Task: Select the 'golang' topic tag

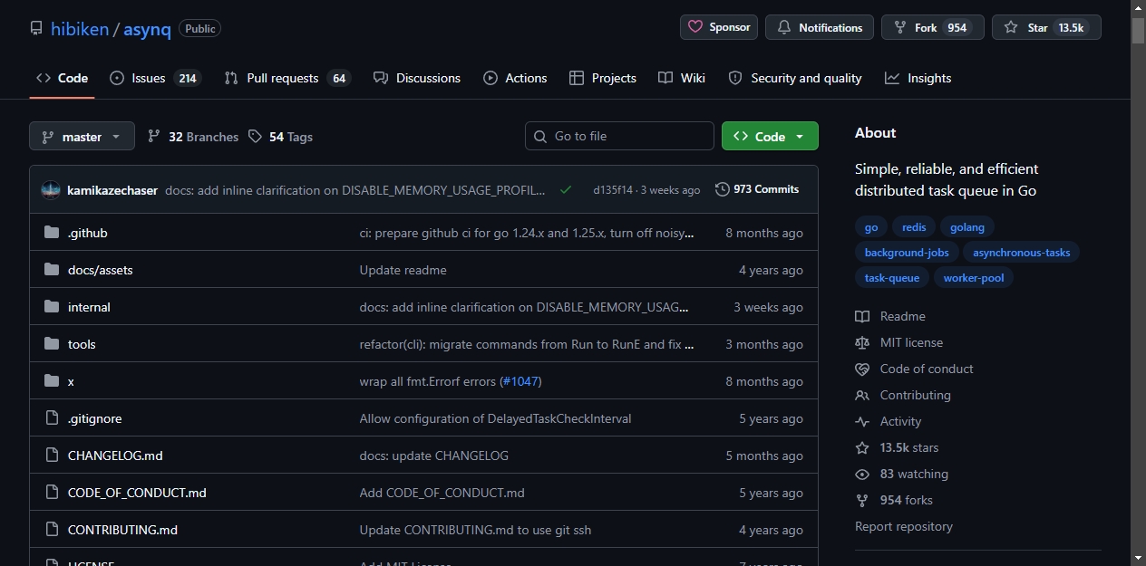Action: coord(967,227)
